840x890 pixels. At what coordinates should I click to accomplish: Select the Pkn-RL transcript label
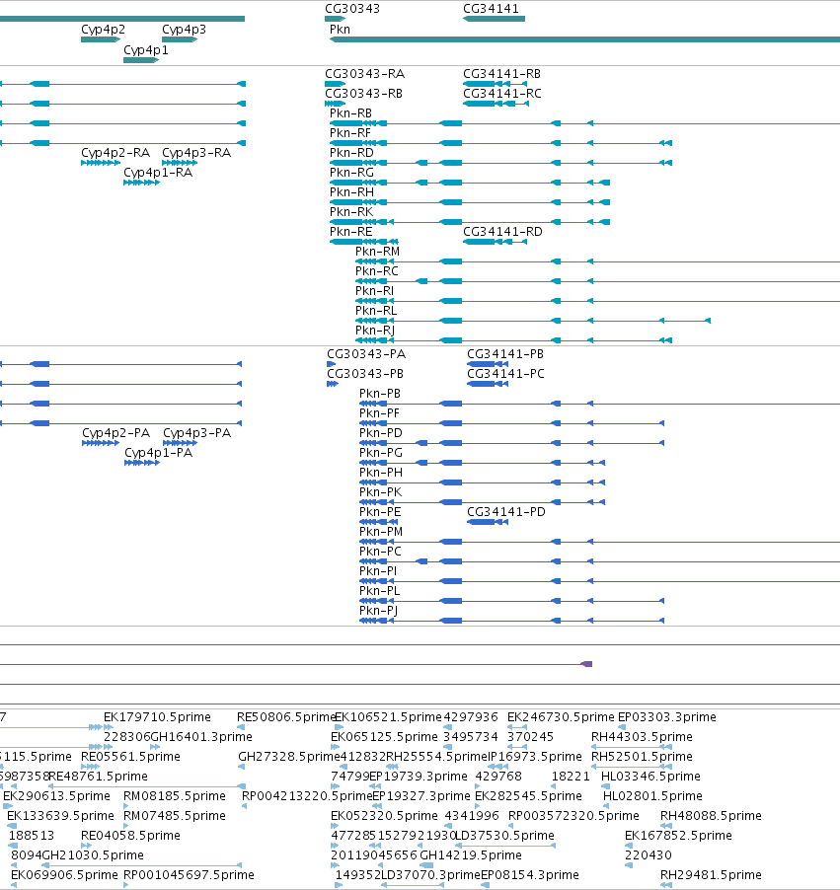376,311
